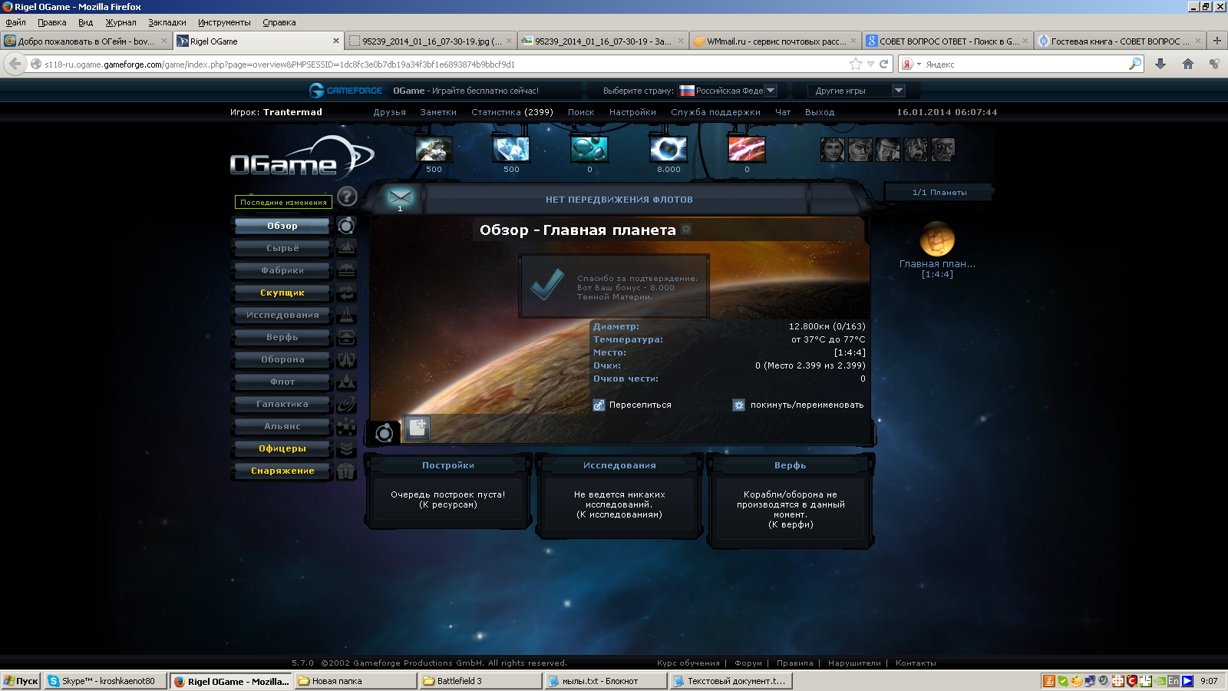
Task: Click Выход logout link
Action: [820, 112]
